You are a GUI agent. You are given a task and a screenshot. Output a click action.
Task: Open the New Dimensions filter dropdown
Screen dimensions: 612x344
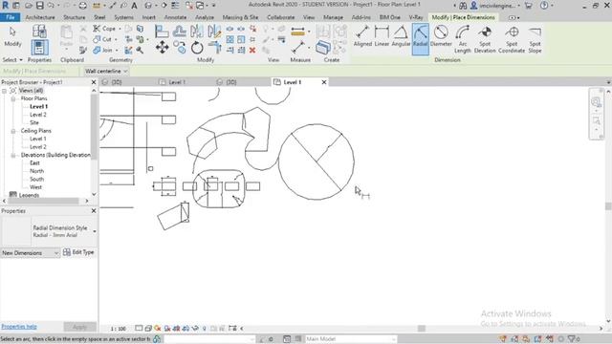[30, 253]
